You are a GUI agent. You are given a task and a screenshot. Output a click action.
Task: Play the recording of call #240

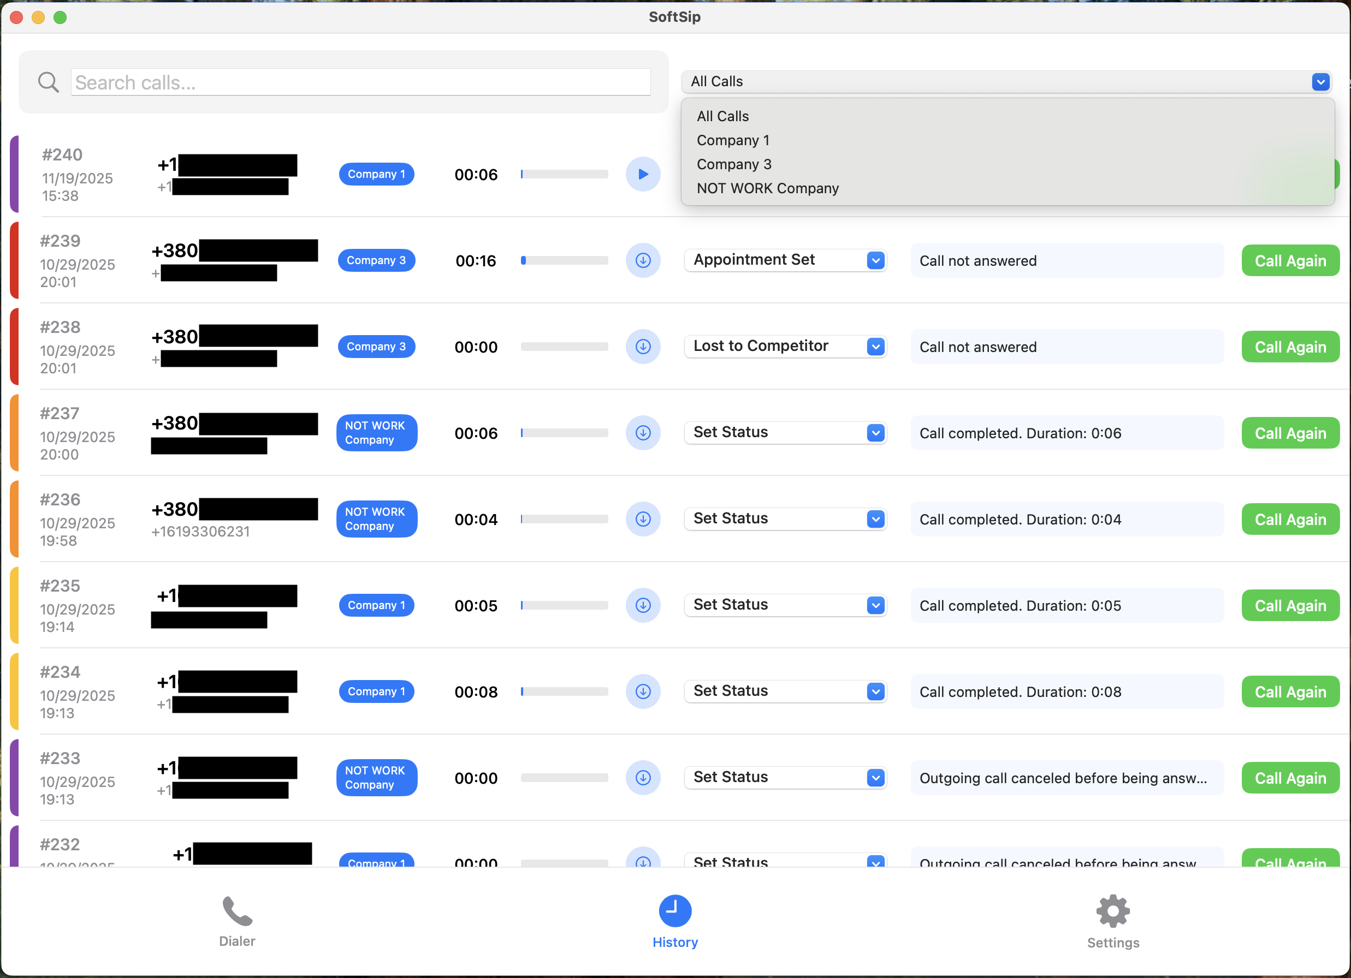click(x=643, y=174)
